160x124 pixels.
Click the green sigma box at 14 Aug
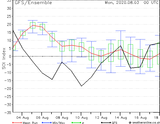(x=121, y=50)
